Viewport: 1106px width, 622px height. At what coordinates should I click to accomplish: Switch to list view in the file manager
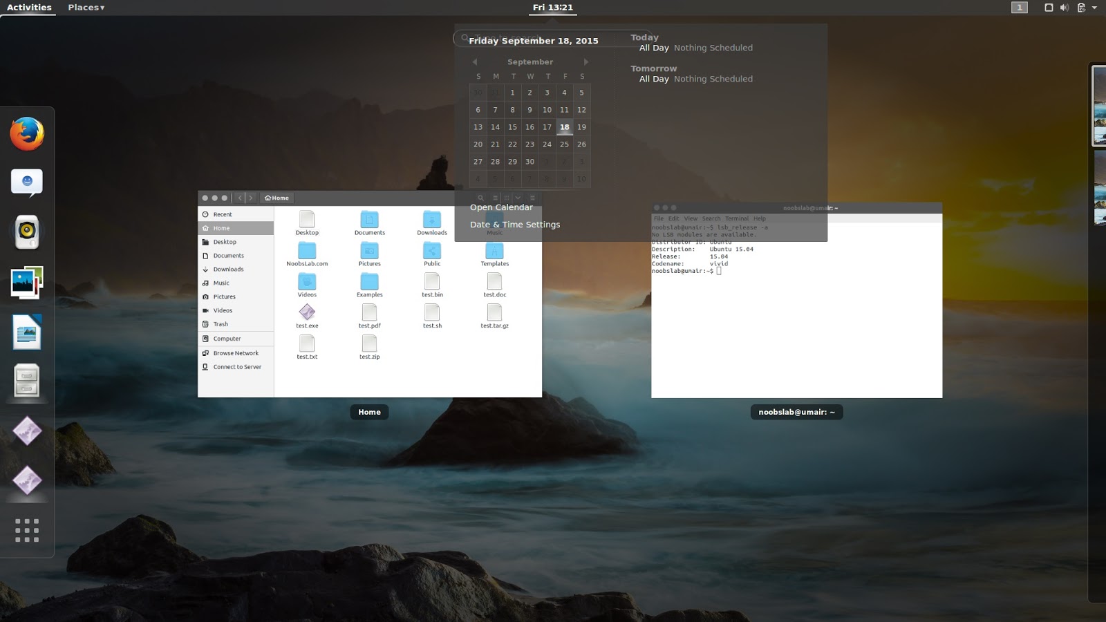point(495,198)
